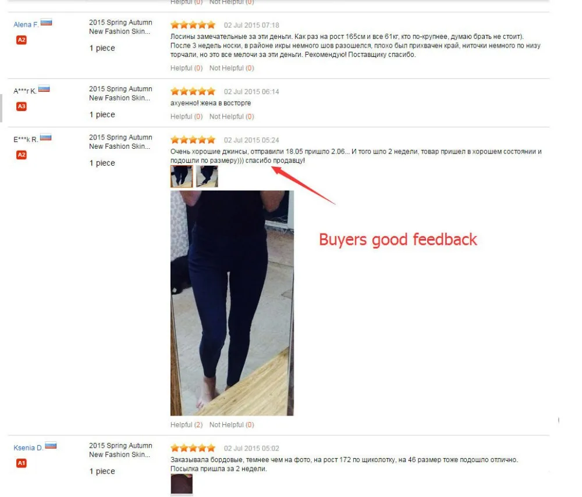Click Not Helpful below the large jeans photo

[x=232, y=425]
